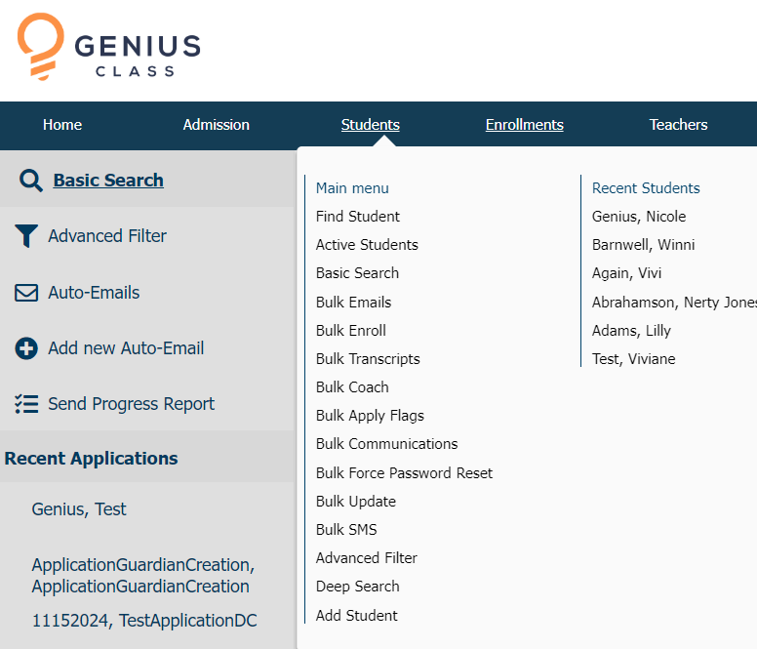This screenshot has height=649, width=757.
Task: Select Bulk SMS menu item
Action: click(x=346, y=530)
